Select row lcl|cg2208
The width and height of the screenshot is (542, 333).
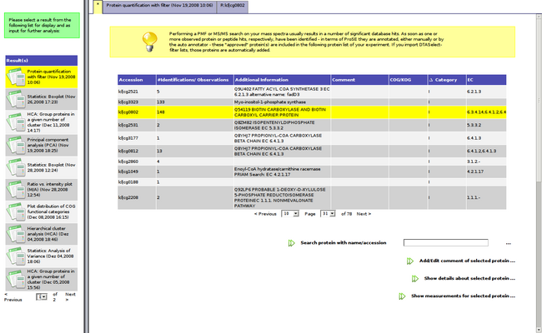tap(312, 198)
